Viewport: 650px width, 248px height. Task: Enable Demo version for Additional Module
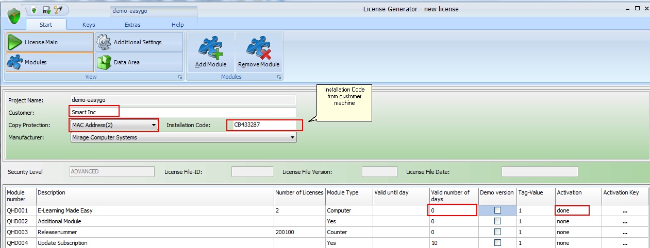point(497,221)
